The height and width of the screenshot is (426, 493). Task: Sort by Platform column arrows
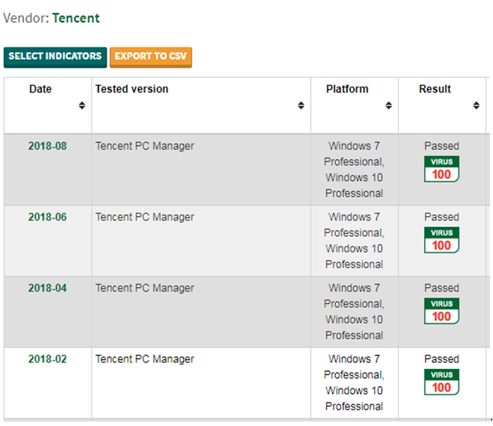coord(389,106)
